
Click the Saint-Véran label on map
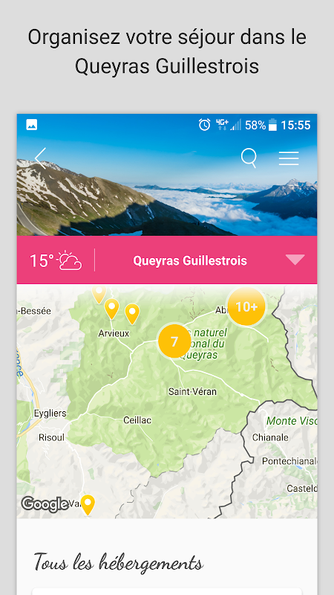click(x=192, y=391)
